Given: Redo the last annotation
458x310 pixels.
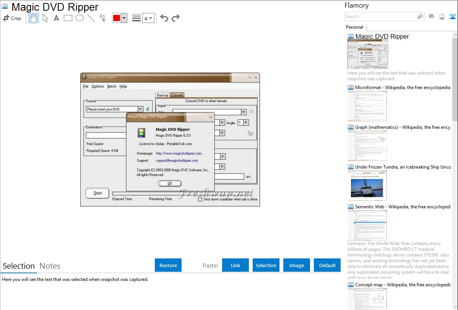Looking at the screenshot, I should coord(175,18).
